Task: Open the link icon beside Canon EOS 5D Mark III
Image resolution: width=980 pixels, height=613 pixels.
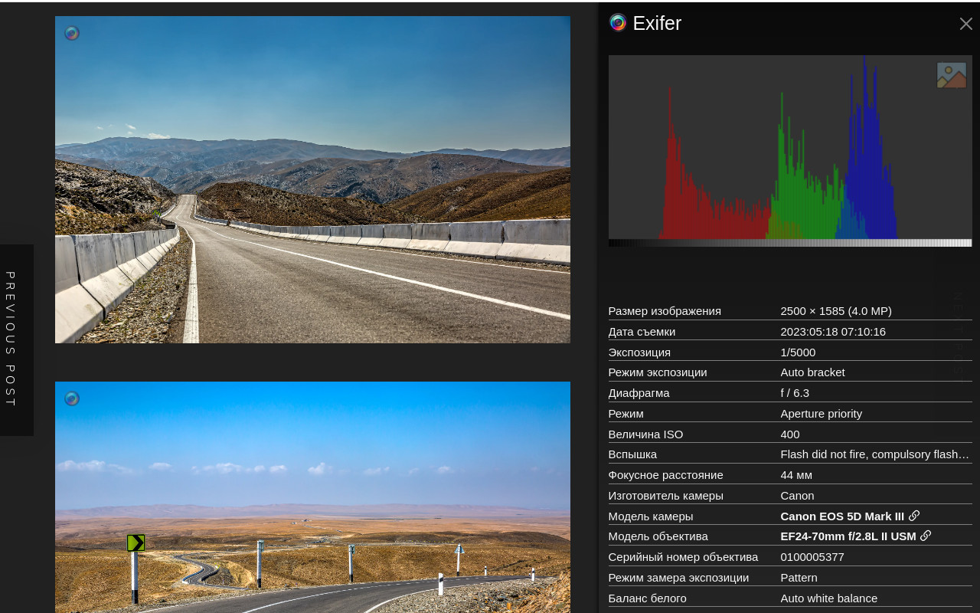Action: click(x=914, y=516)
